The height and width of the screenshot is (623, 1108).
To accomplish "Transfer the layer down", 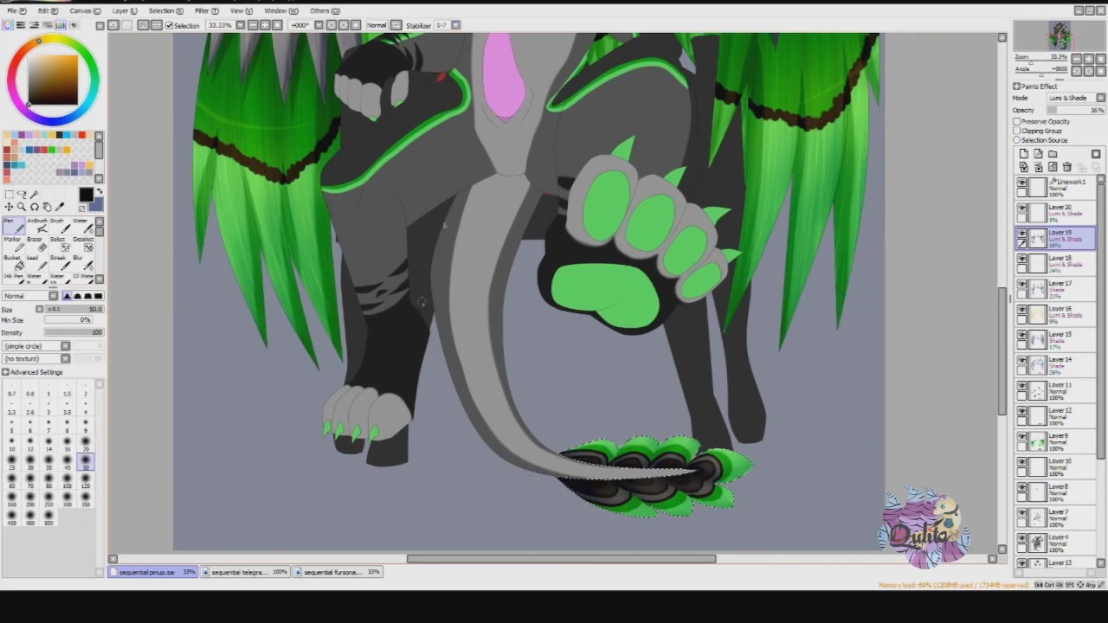I will pyautogui.click(x=1024, y=167).
